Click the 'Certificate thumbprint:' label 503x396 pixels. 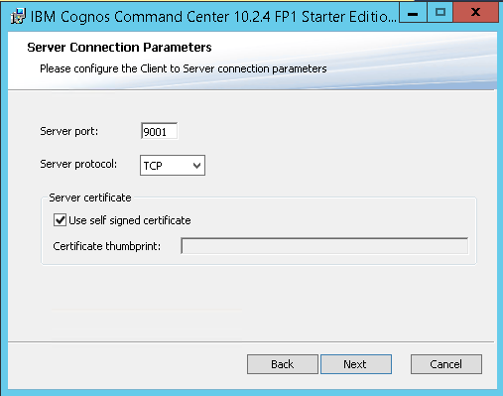tap(107, 246)
